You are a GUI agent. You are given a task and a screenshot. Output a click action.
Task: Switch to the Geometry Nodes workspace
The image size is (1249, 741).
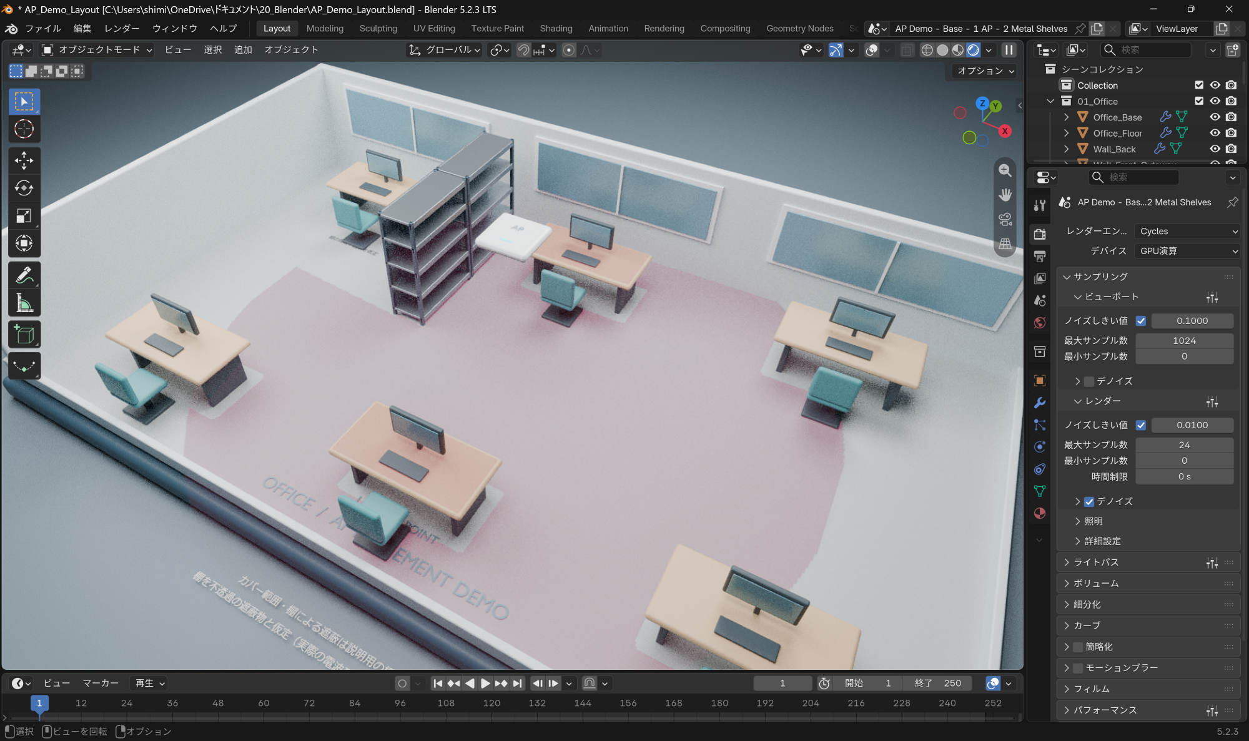click(x=800, y=28)
